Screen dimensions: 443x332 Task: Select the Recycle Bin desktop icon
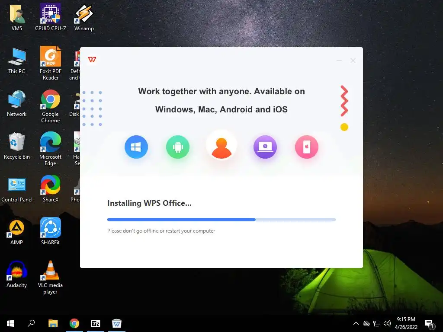pyautogui.click(x=17, y=146)
